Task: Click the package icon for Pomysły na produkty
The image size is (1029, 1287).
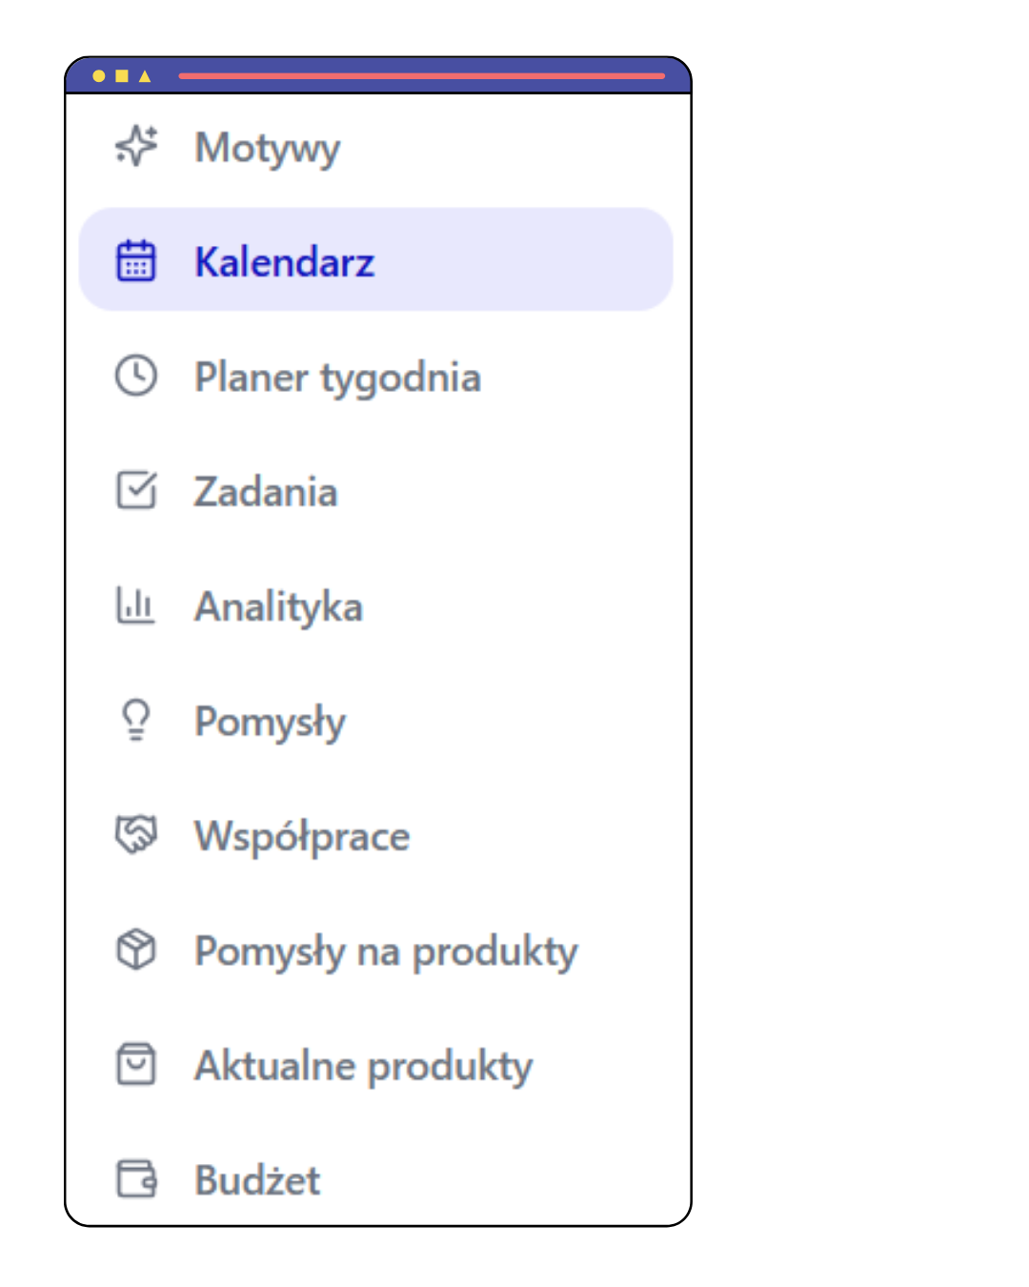Action: [x=134, y=950]
